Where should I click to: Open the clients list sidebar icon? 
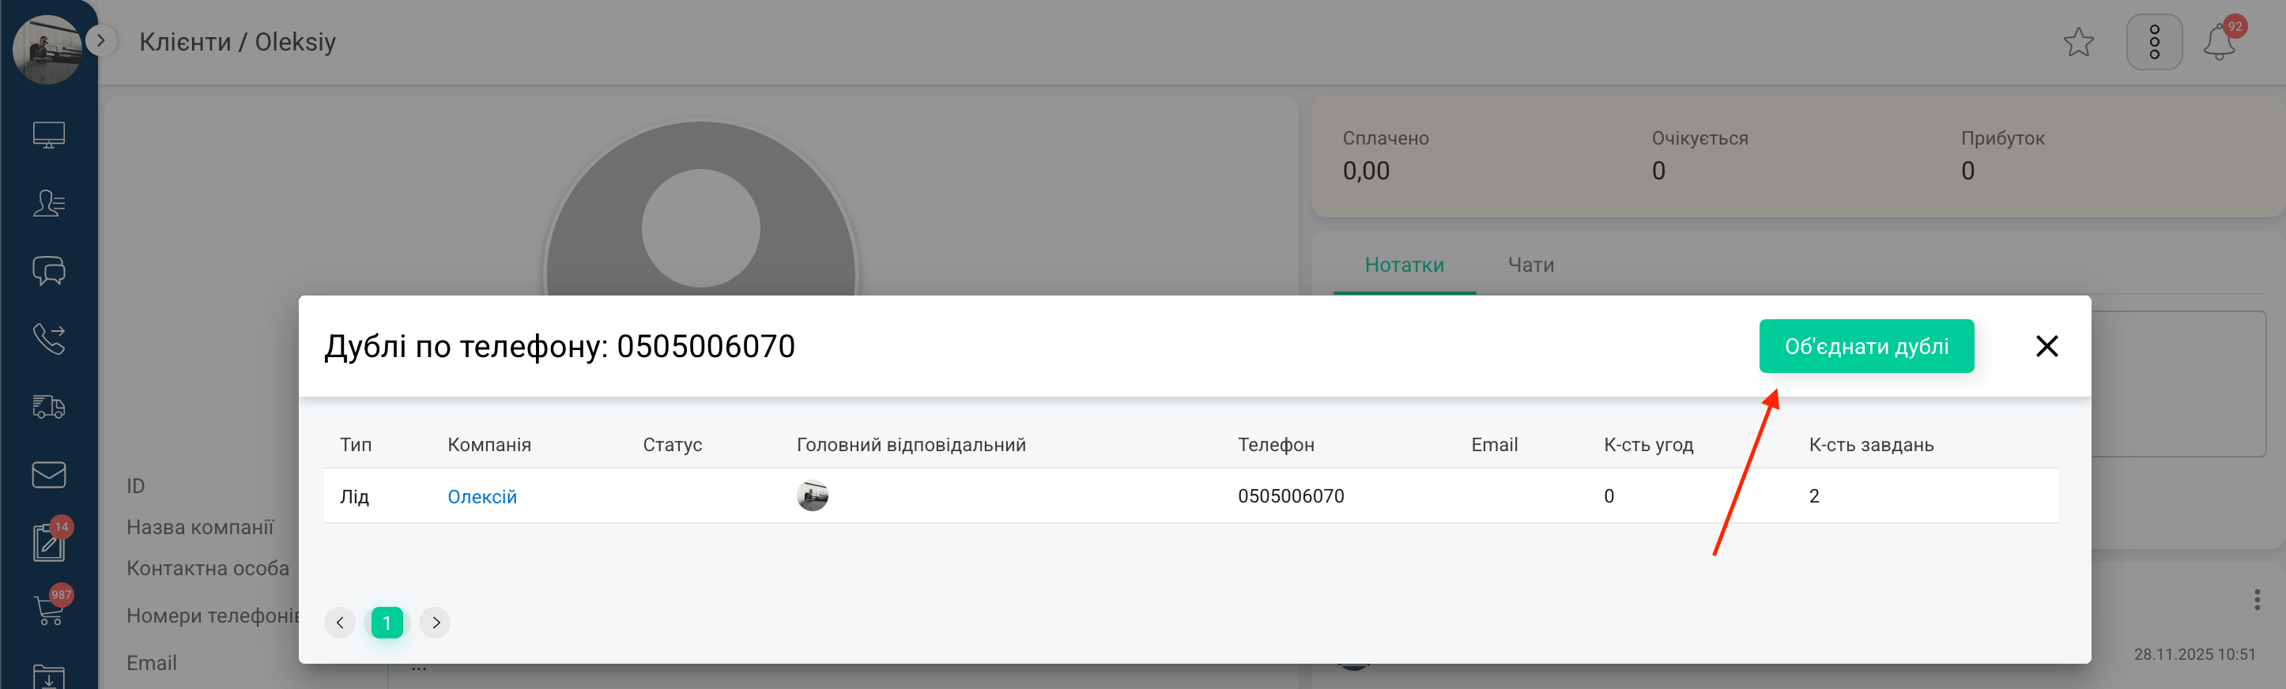[x=48, y=203]
